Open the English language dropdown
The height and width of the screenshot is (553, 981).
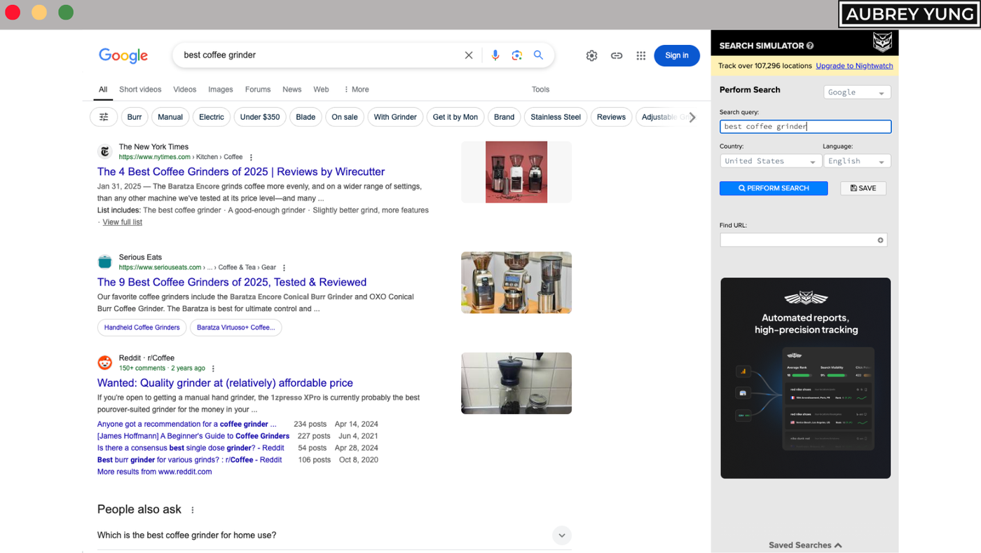pos(857,161)
